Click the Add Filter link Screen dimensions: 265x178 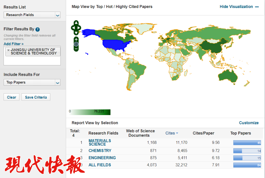pos(13,44)
